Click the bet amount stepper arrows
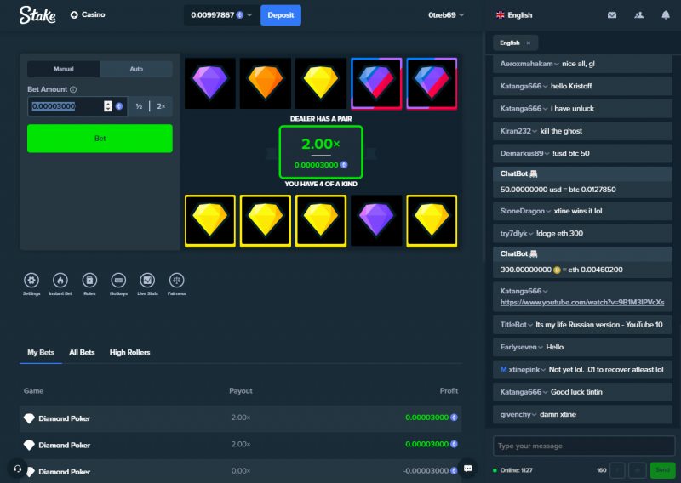The width and height of the screenshot is (681, 483). tap(108, 106)
